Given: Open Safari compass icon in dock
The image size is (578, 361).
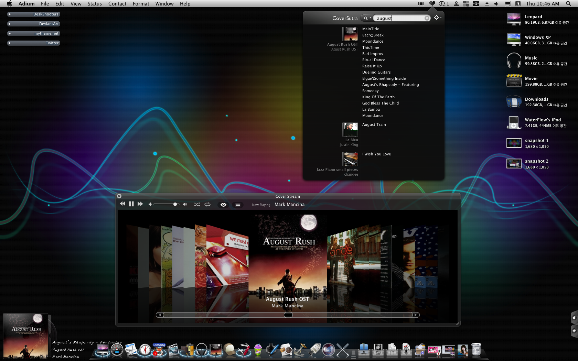Looking at the screenshot, I should coord(145,350).
